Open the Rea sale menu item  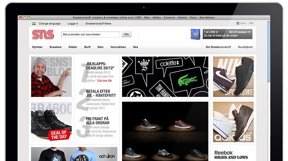pos(136,47)
